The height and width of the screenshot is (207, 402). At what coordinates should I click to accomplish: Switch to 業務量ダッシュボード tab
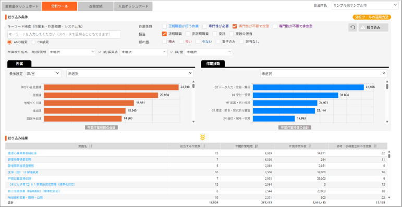point(21,6)
